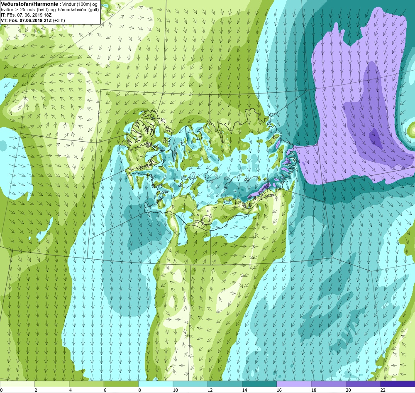Click the legend scale label '10'
This screenshot has height=393, width=415.
pos(176,390)
